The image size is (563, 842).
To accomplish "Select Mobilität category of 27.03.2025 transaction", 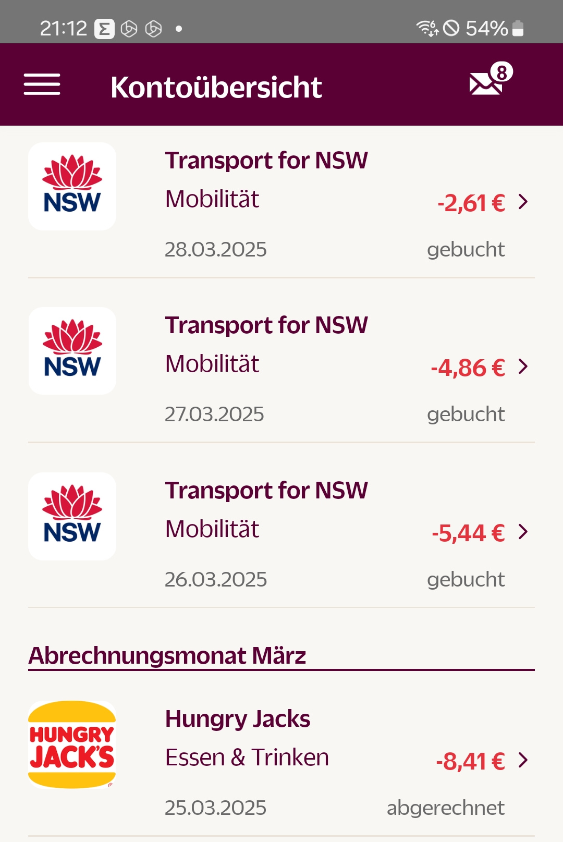I will tap(212, 364).
